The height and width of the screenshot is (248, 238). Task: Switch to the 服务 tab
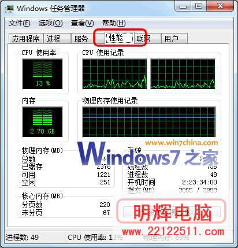(83, 39)
